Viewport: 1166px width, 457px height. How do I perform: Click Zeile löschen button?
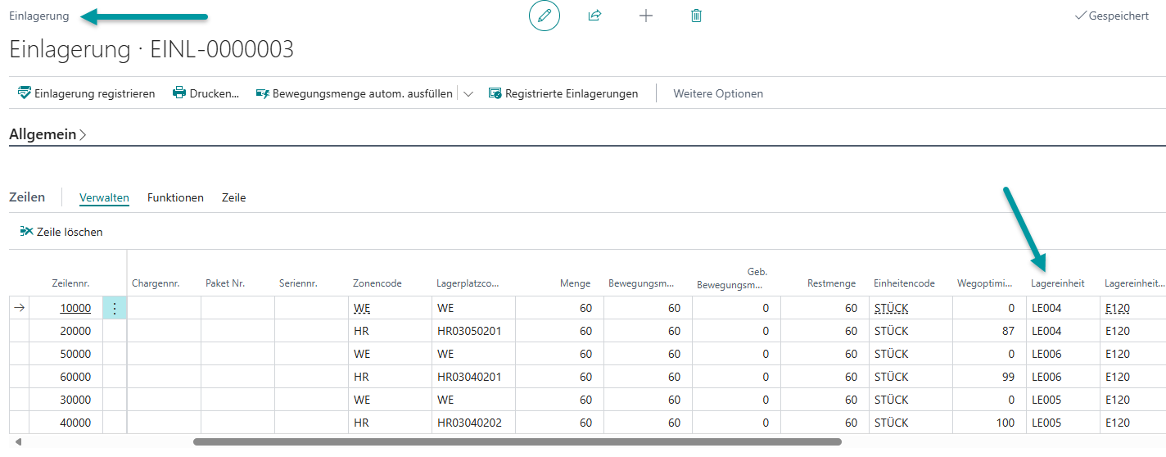(x=61, y=232)
